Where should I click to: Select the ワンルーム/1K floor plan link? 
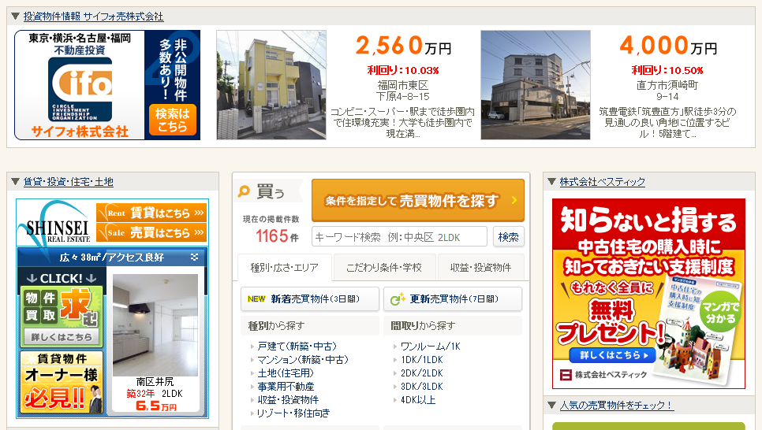430,346
